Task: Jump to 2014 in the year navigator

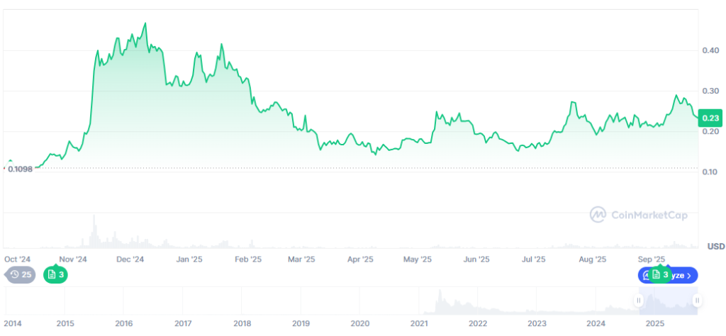Action: (x=13, y=323)
